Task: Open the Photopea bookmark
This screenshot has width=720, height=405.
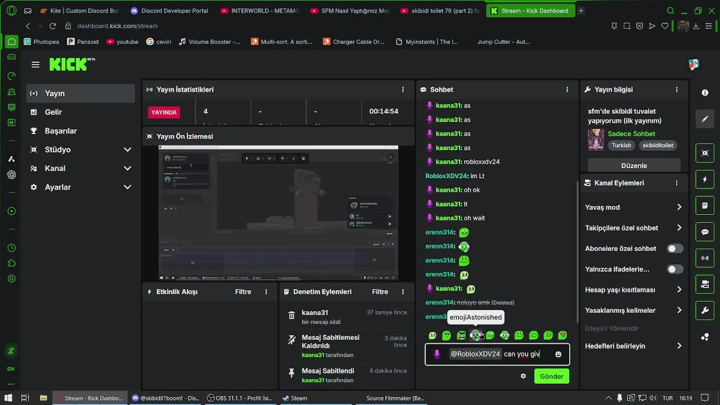Action: [x=42, y=42]
